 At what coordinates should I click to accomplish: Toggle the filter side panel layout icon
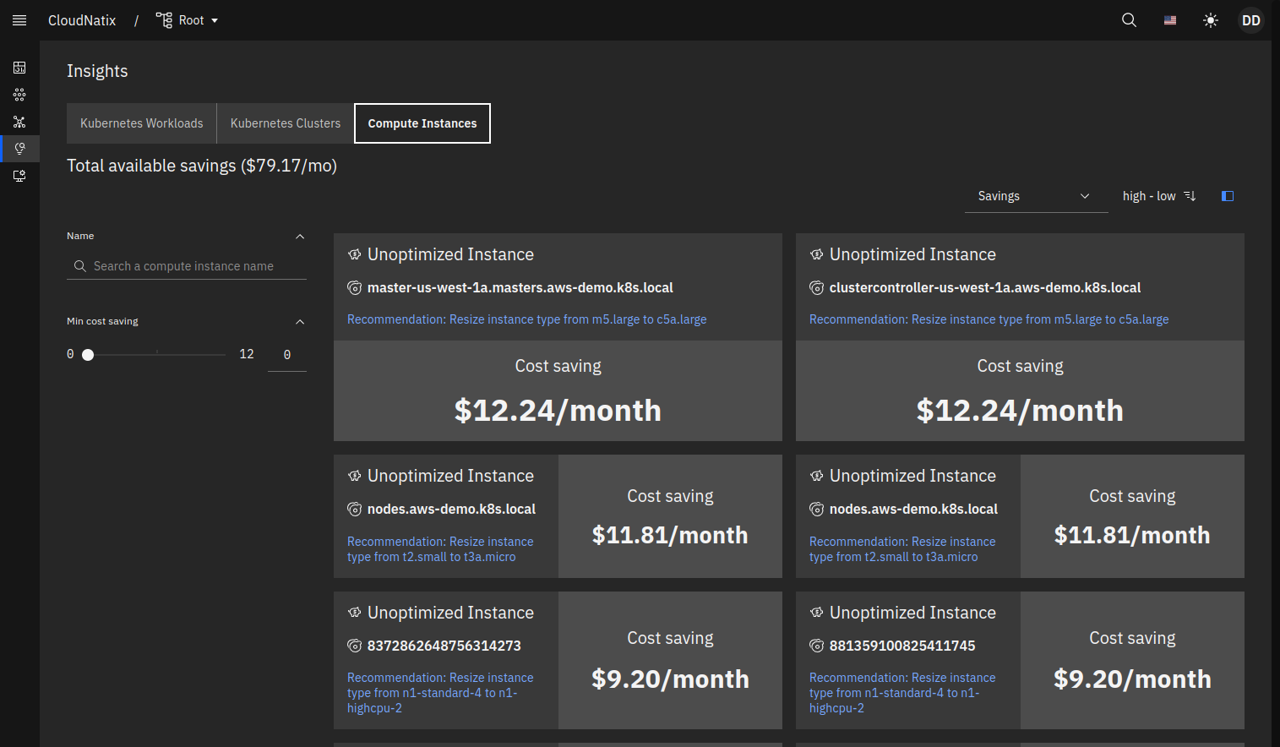pyautogui.click(x=1228, y=196)
